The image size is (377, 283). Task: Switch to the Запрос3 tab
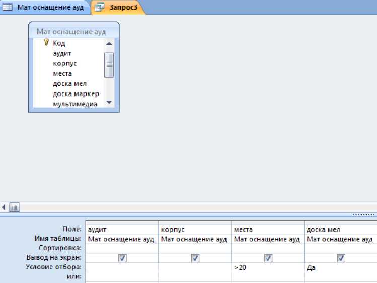coord(118,7)
